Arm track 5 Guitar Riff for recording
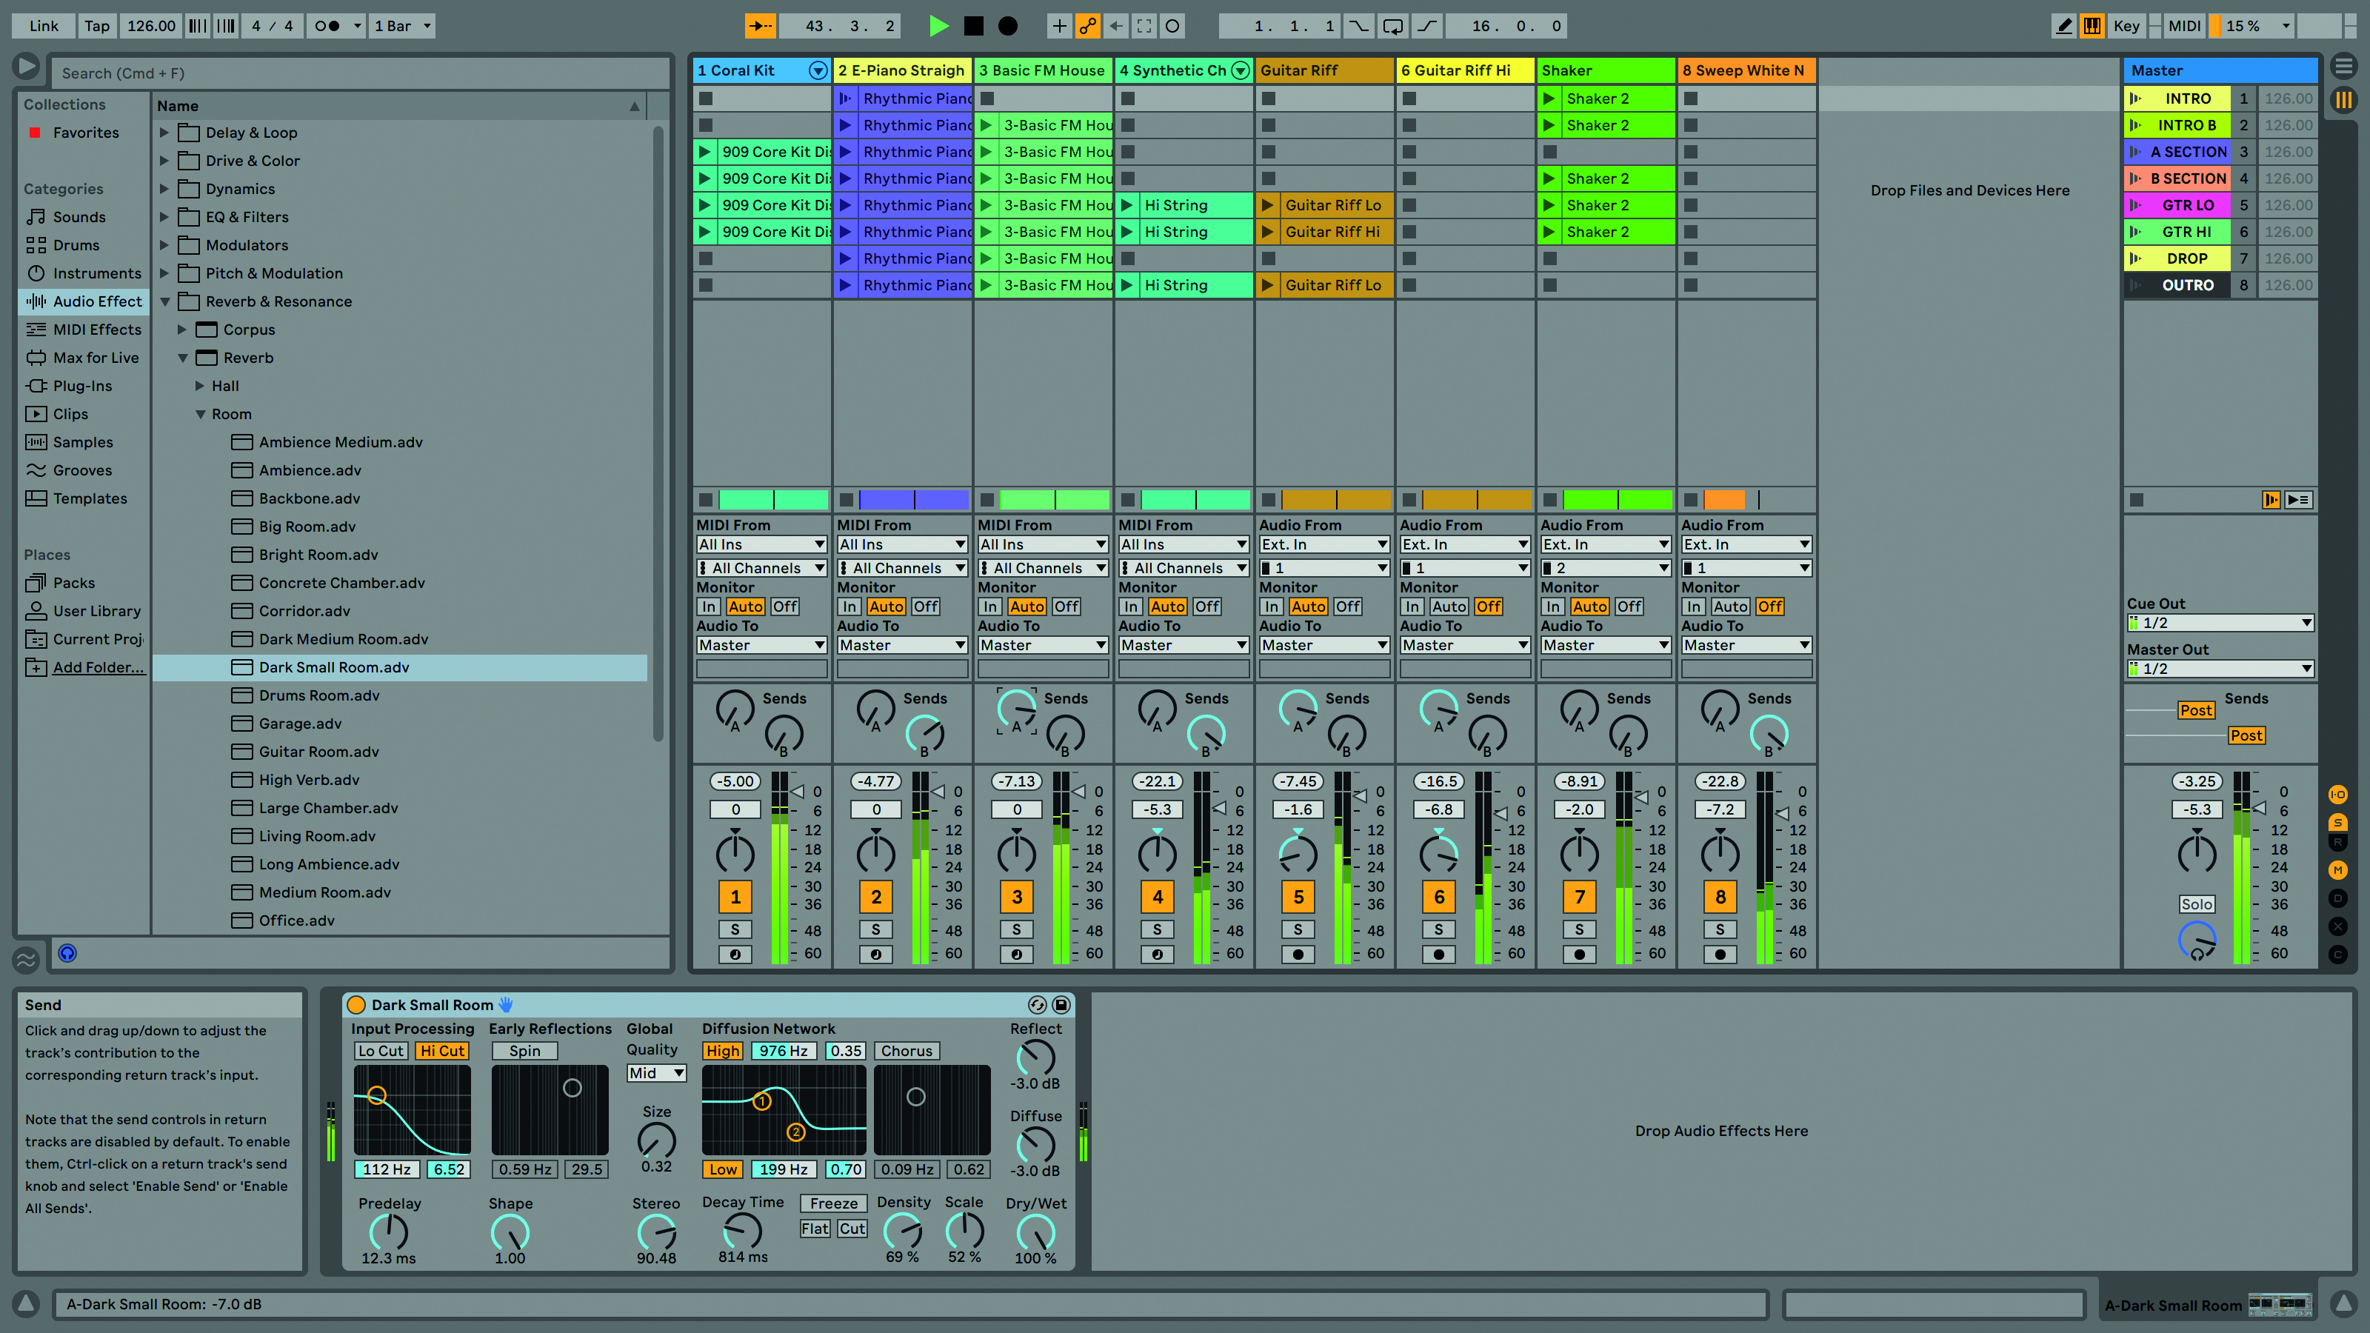 (1298, 954)
